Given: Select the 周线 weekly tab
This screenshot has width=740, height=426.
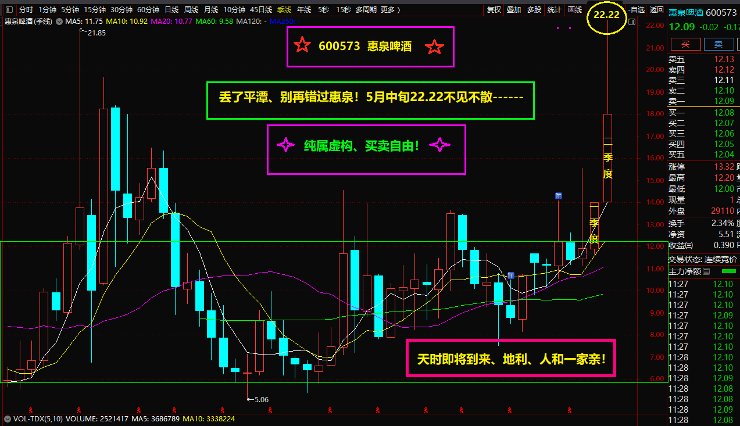Looking at the screenshot, I should tap(191, 10).
